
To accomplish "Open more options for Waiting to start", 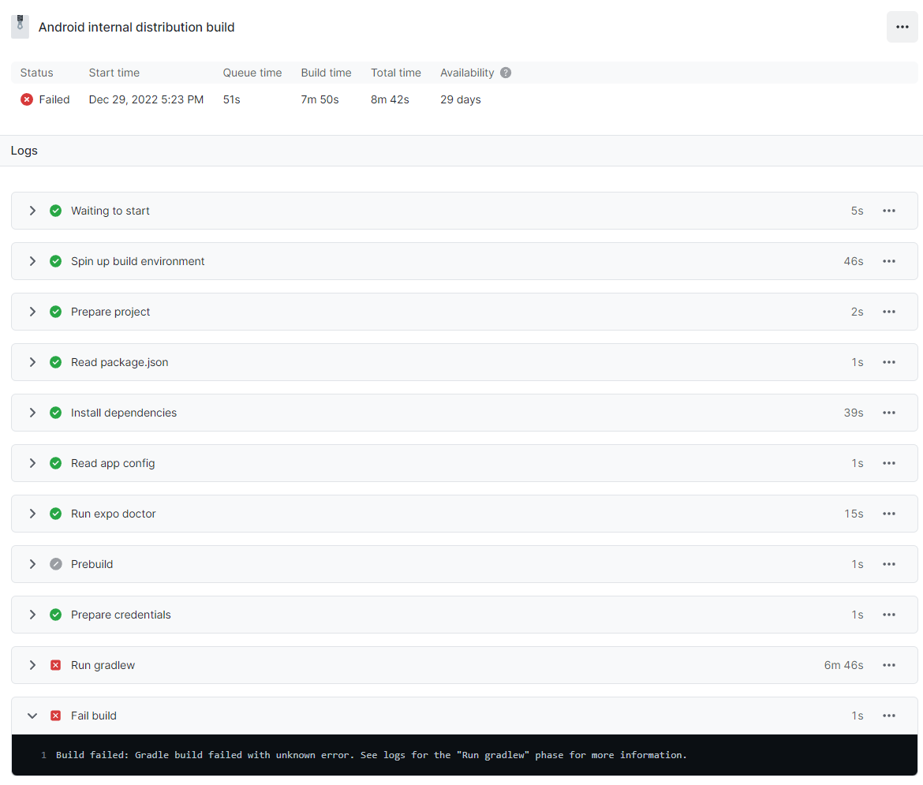I will tap(889, 211).
